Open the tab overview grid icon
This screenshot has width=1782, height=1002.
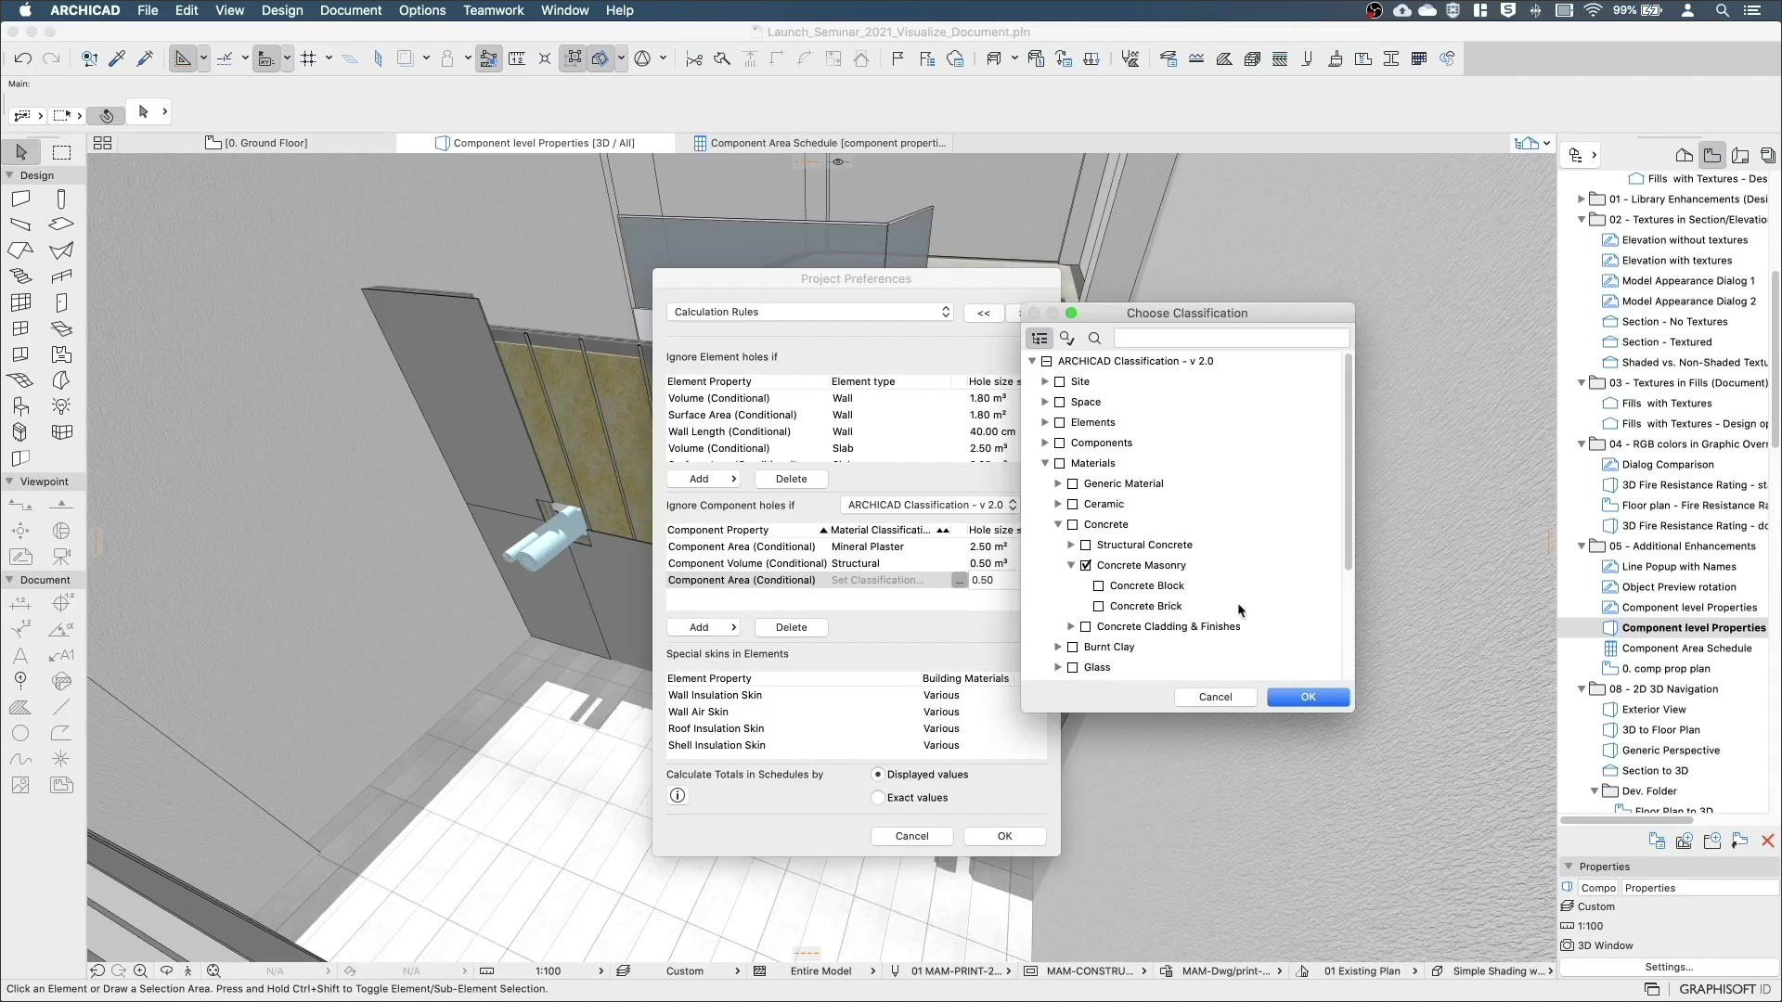tap(102, 143)
